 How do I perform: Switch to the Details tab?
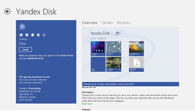pos(107,23)
